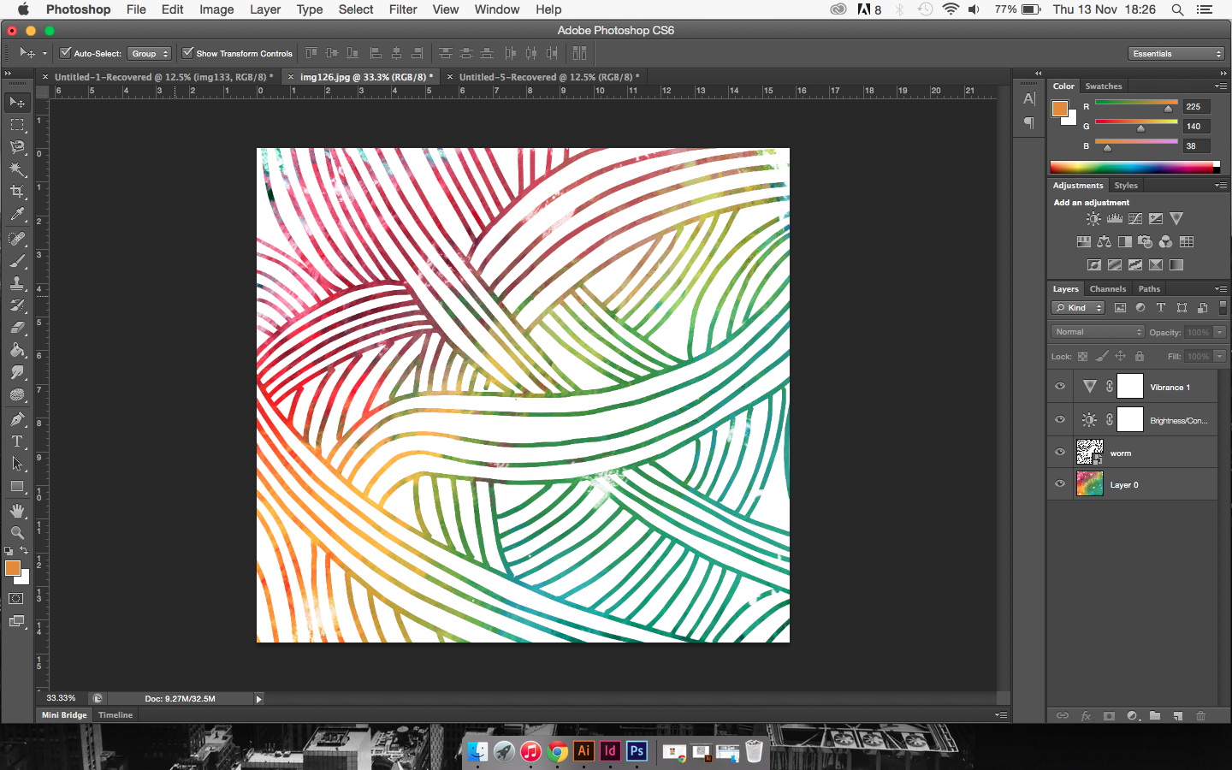This screenshot has width=1232, height=770.
Task: Add a layer mask
Action: tap(1109, 715)
